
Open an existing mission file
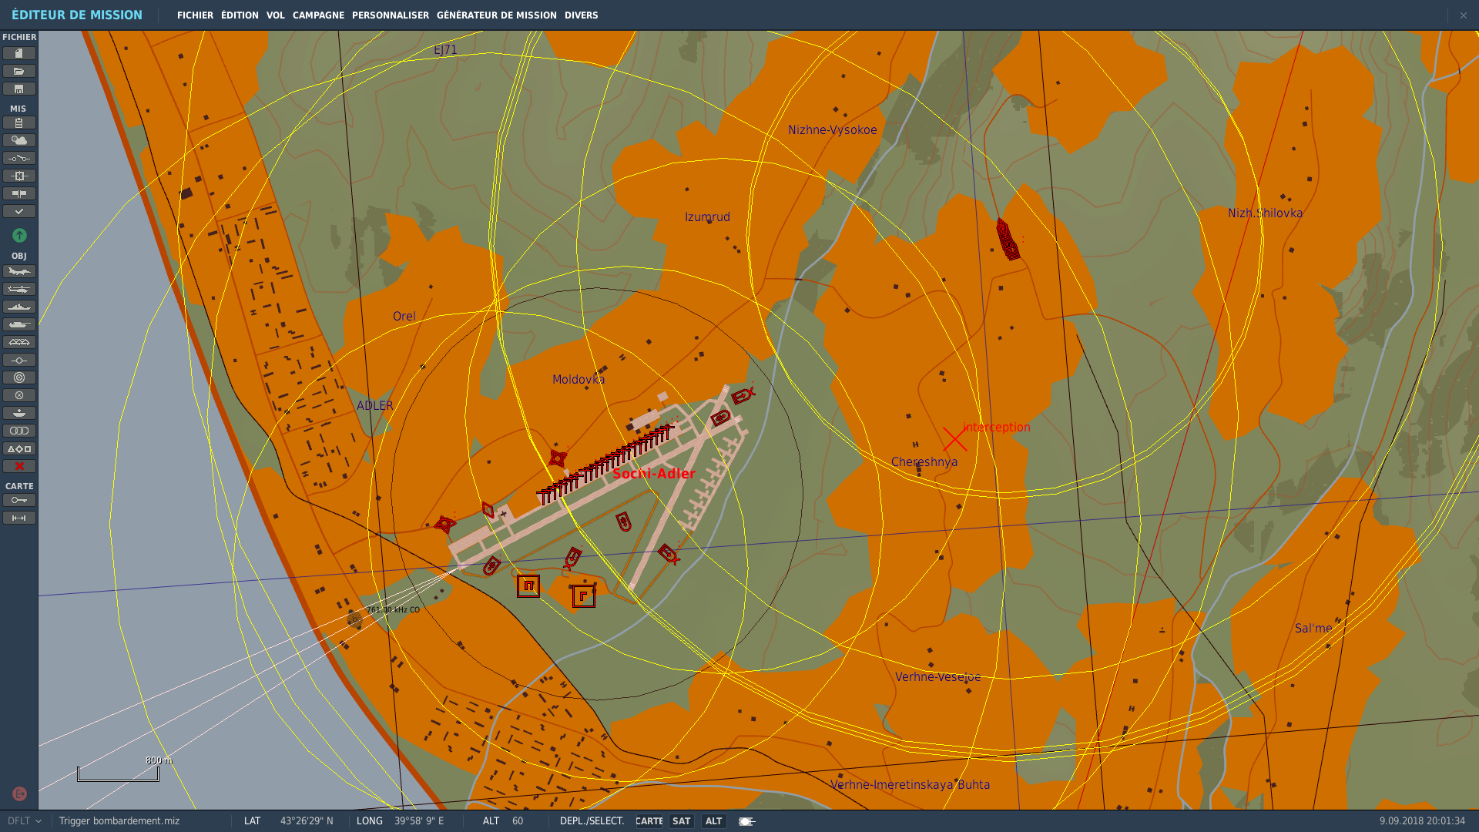pyautogui.click(x=19, y=71)
